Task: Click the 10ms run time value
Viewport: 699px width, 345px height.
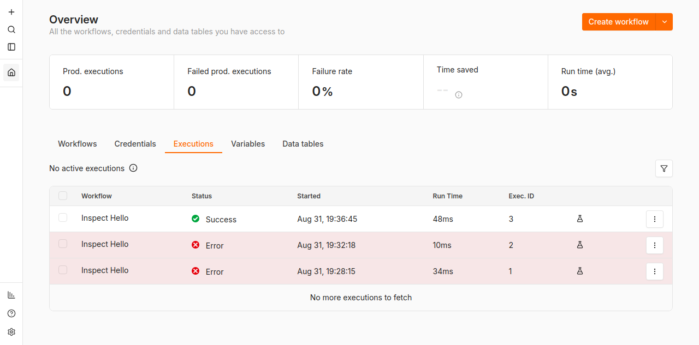Action: pos(442,245)
